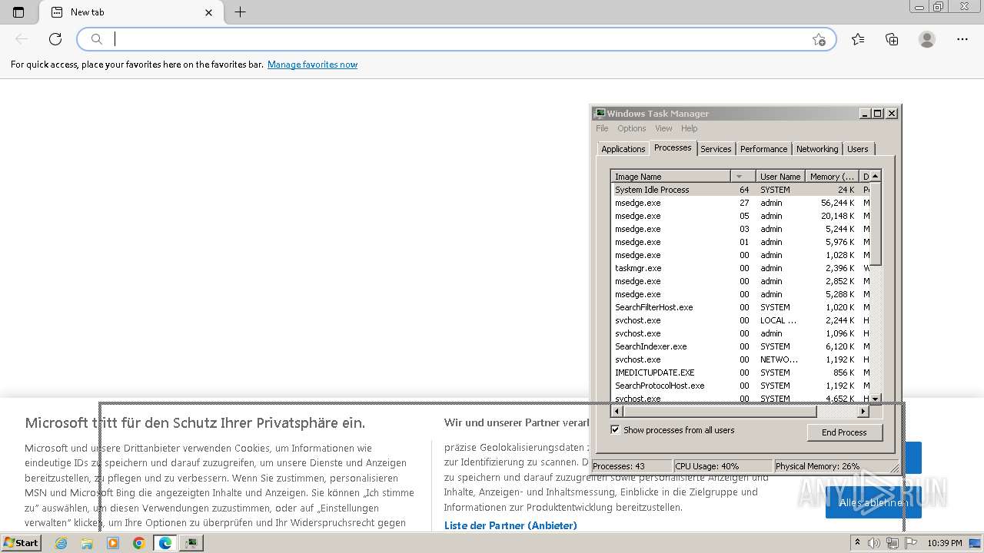Screen dimensions: 984x553
Task: Open Edge Settings and more menu
Action: [962, 39]
